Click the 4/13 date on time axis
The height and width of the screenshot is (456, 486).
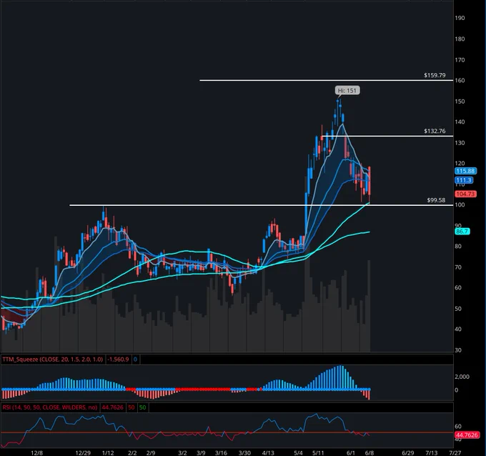click(268, 452)
